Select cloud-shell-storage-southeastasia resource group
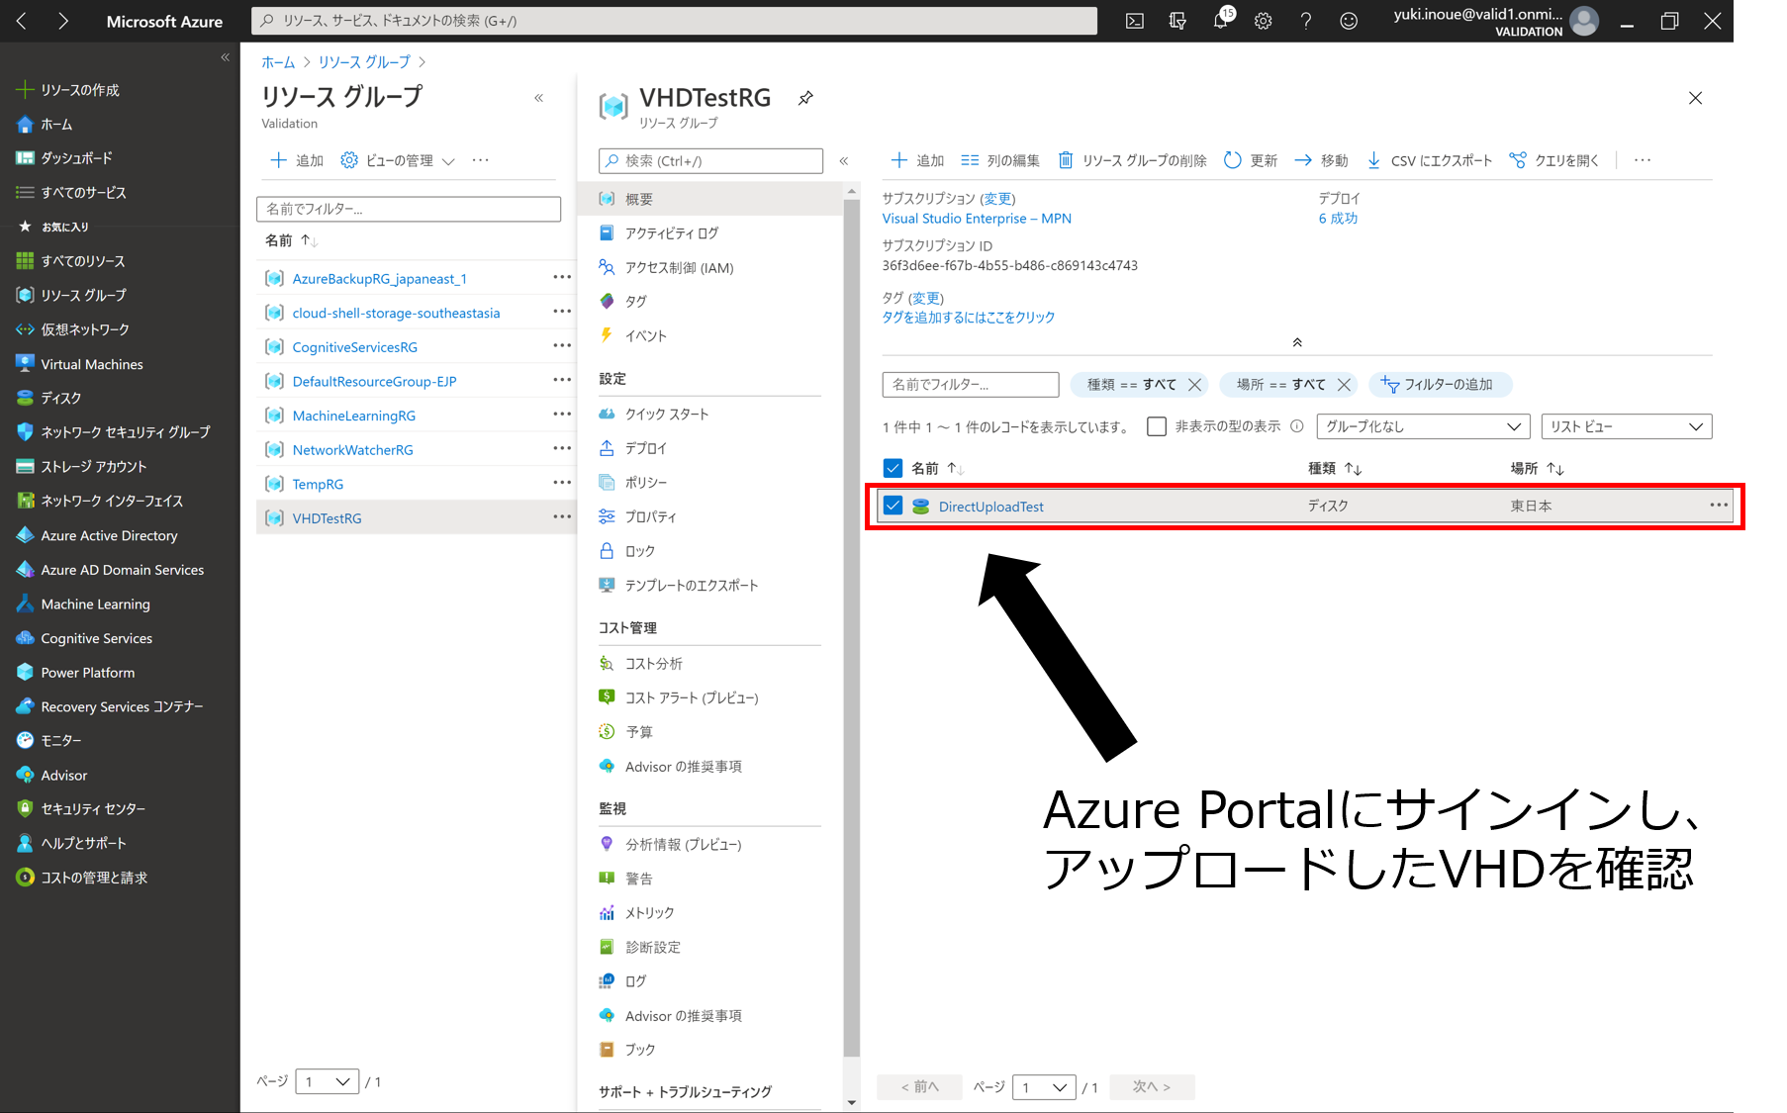Image resolution: width=1787 pixels, height=1113 pixels. [396, 313]
